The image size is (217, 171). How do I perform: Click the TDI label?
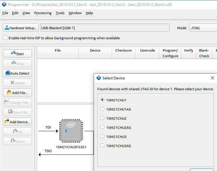(x=48, y=127)
